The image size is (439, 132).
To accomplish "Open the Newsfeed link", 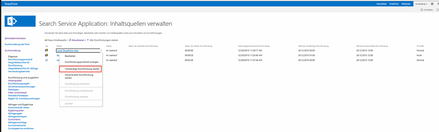I will (381, 4).
